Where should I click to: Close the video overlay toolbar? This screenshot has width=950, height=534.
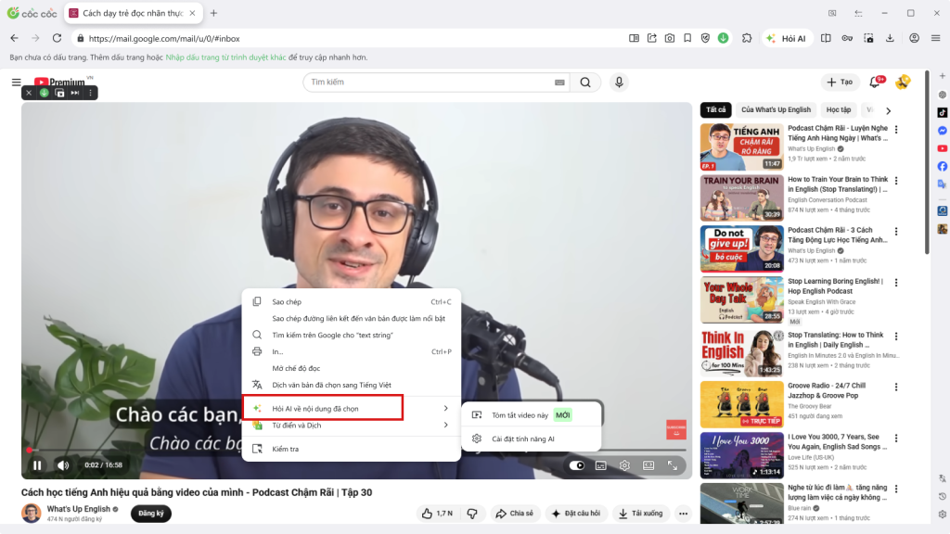(29, 93)
